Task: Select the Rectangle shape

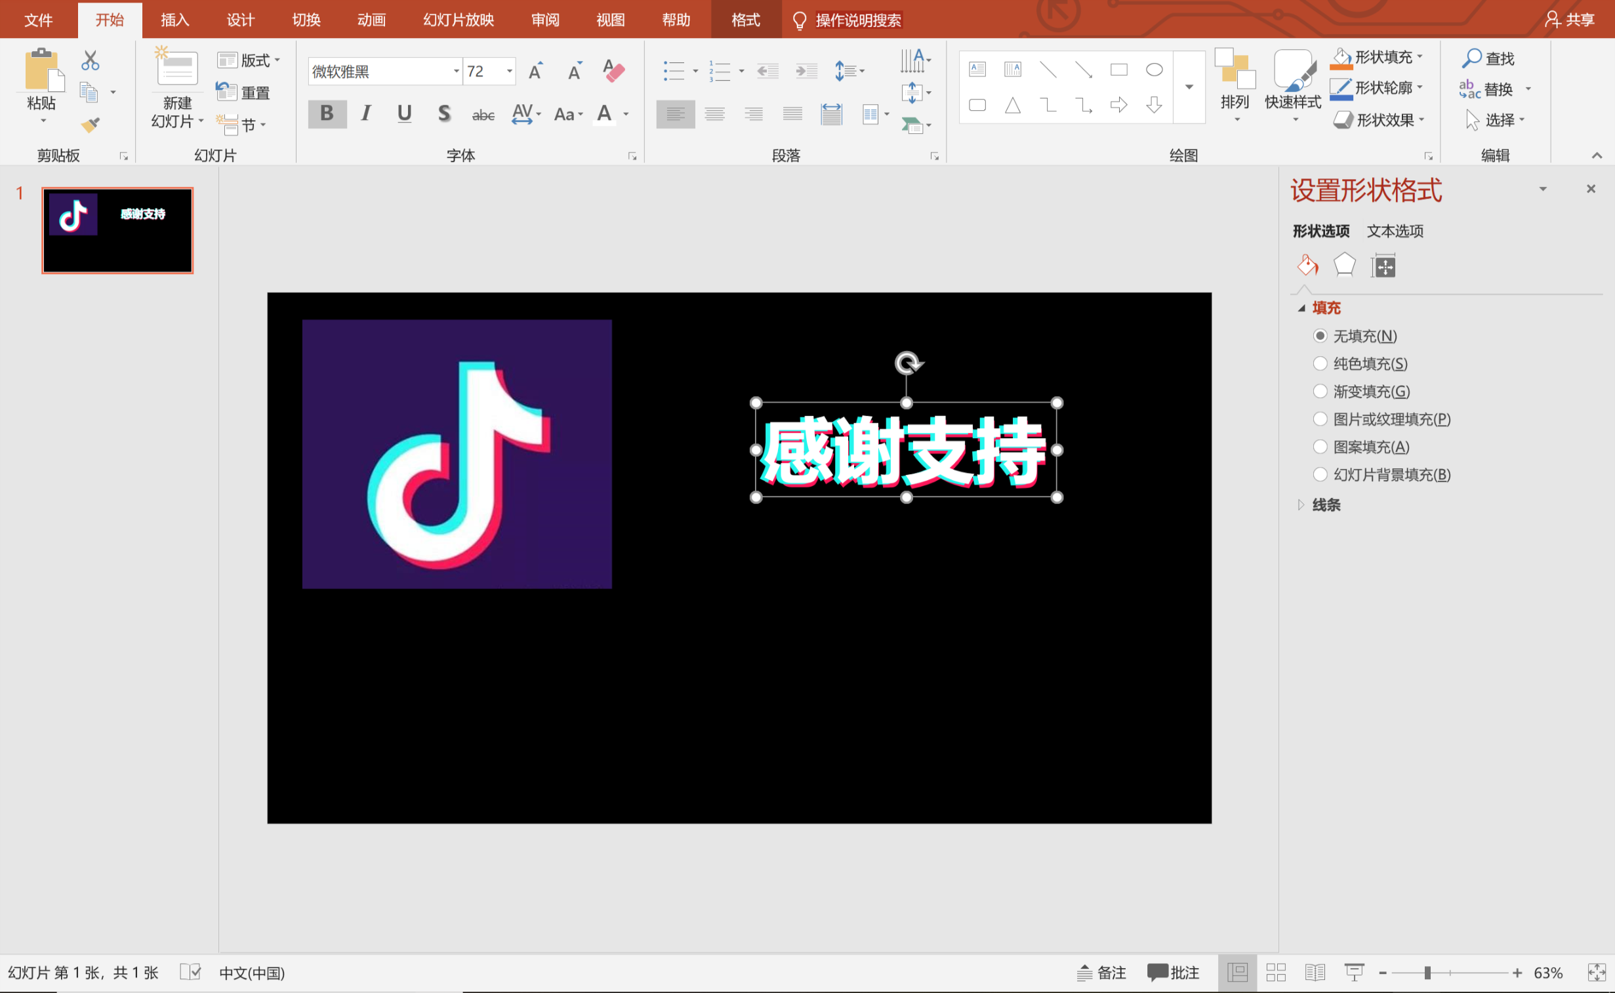Action: tap(1118, 69)
